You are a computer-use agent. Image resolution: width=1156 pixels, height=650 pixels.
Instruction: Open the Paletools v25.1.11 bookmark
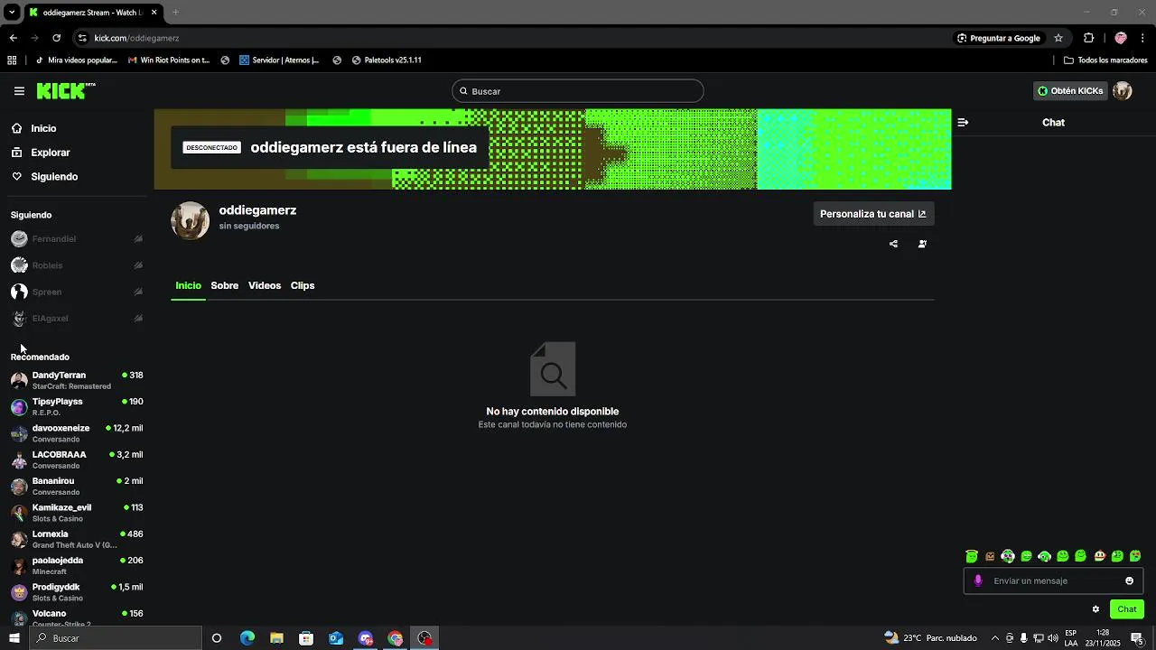pyautogui.click(x=387, y=60)
